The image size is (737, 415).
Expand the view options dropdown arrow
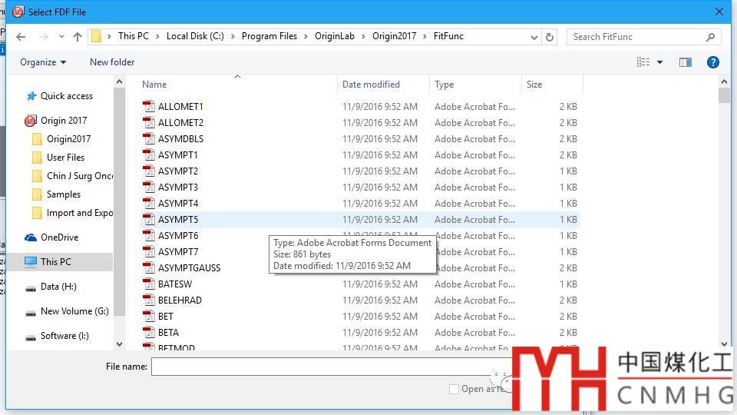[x=660, y=62]
